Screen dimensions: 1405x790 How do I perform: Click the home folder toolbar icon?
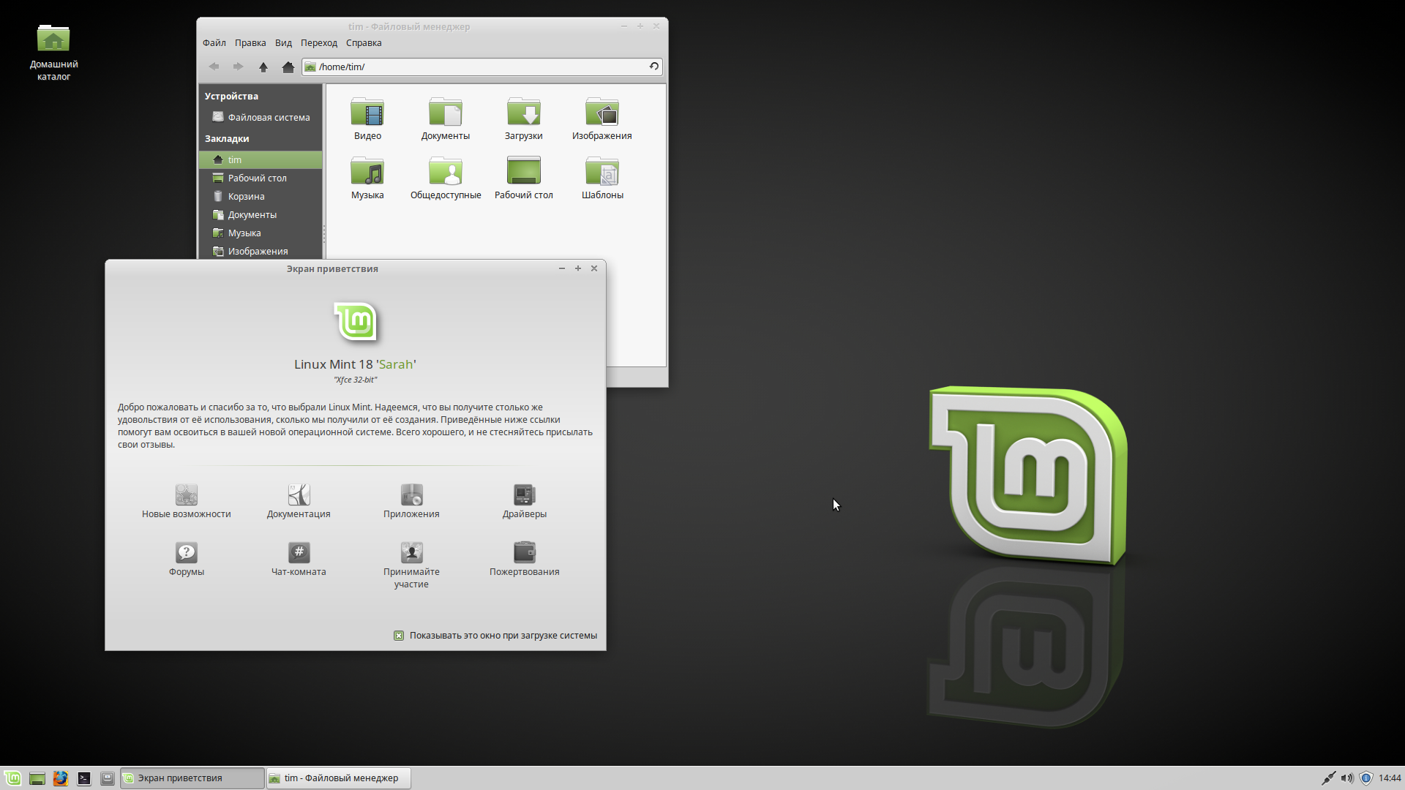pos(288,67)
